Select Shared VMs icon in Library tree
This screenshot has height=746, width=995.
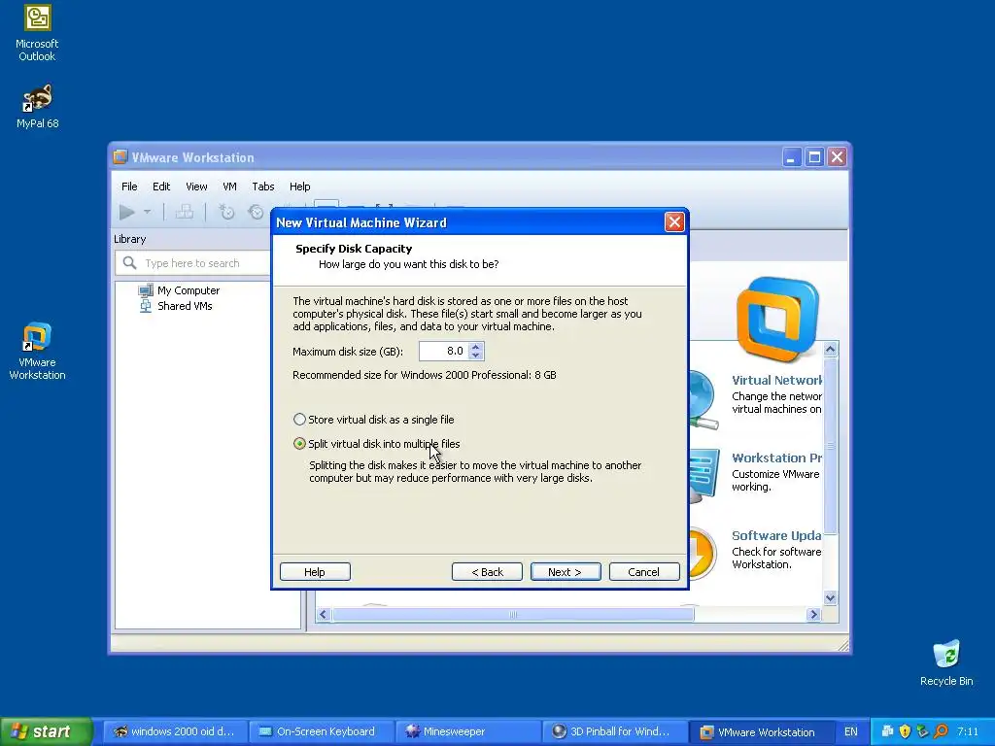146,306
